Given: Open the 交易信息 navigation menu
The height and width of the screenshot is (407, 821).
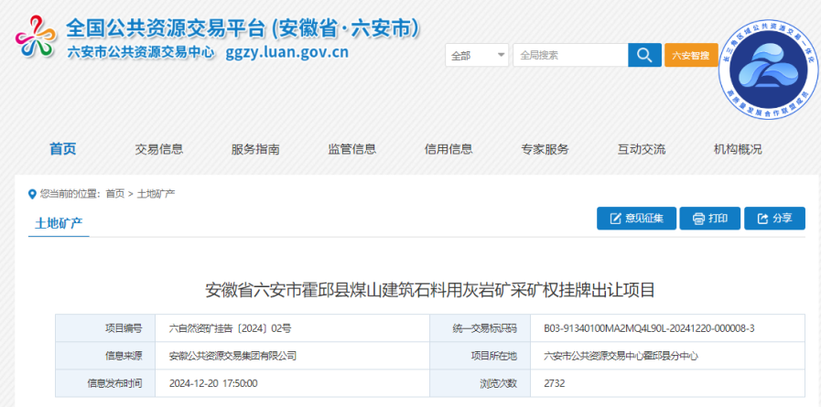Looking at the screenshot, I should coord(159,149).
